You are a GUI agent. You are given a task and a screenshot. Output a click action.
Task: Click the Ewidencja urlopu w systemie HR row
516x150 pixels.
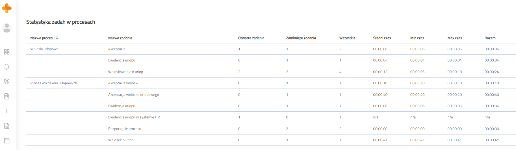[271, 117]
